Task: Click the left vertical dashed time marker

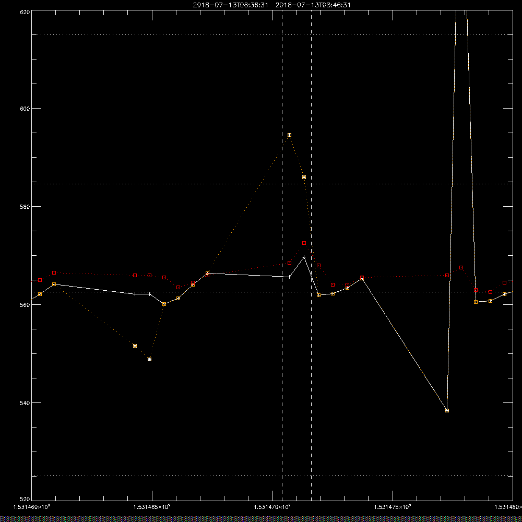Action: (282, 256)
